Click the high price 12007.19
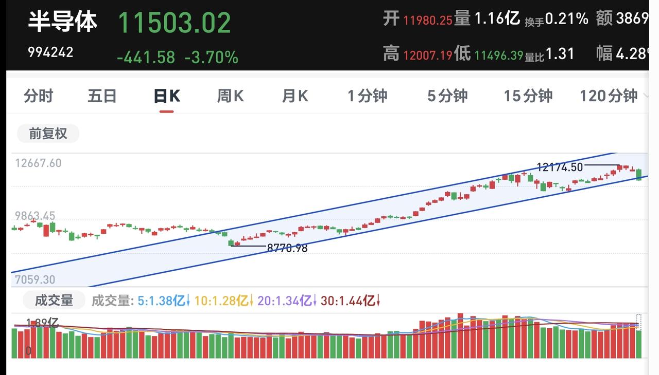This screenshot has width=659, height=375. tap(427, 54)
